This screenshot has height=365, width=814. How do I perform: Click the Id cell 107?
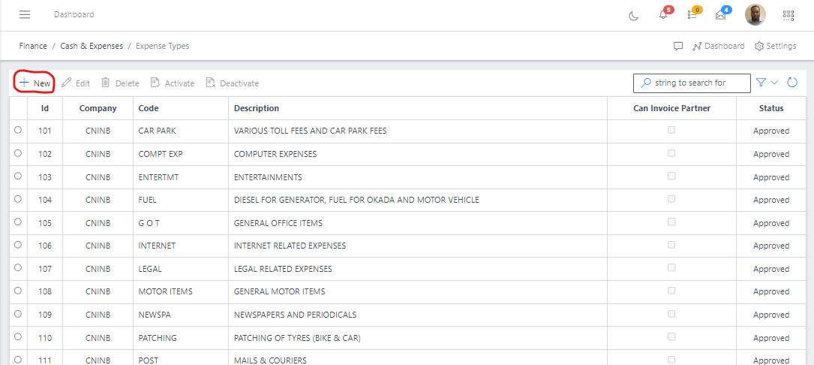click(45, 269)
